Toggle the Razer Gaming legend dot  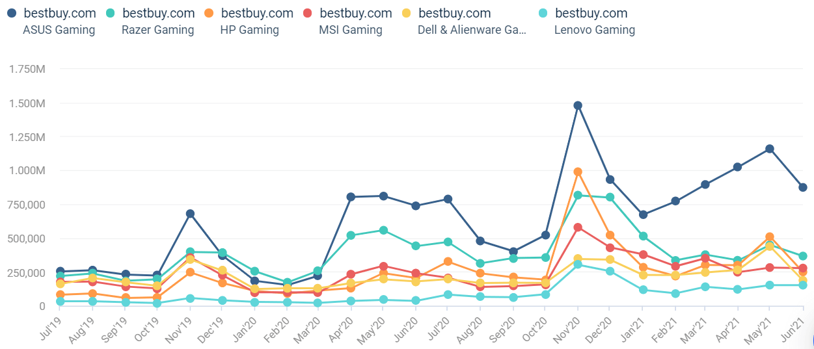point(111,13)
